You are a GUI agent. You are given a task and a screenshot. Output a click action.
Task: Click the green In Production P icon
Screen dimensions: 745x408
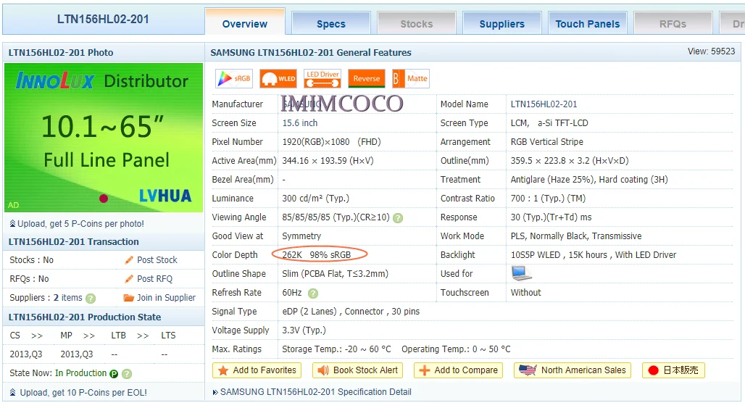point(114,374)
